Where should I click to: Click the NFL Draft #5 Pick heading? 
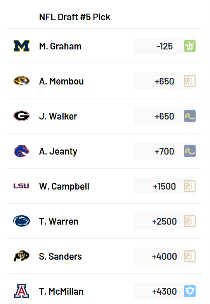point(75,17)
